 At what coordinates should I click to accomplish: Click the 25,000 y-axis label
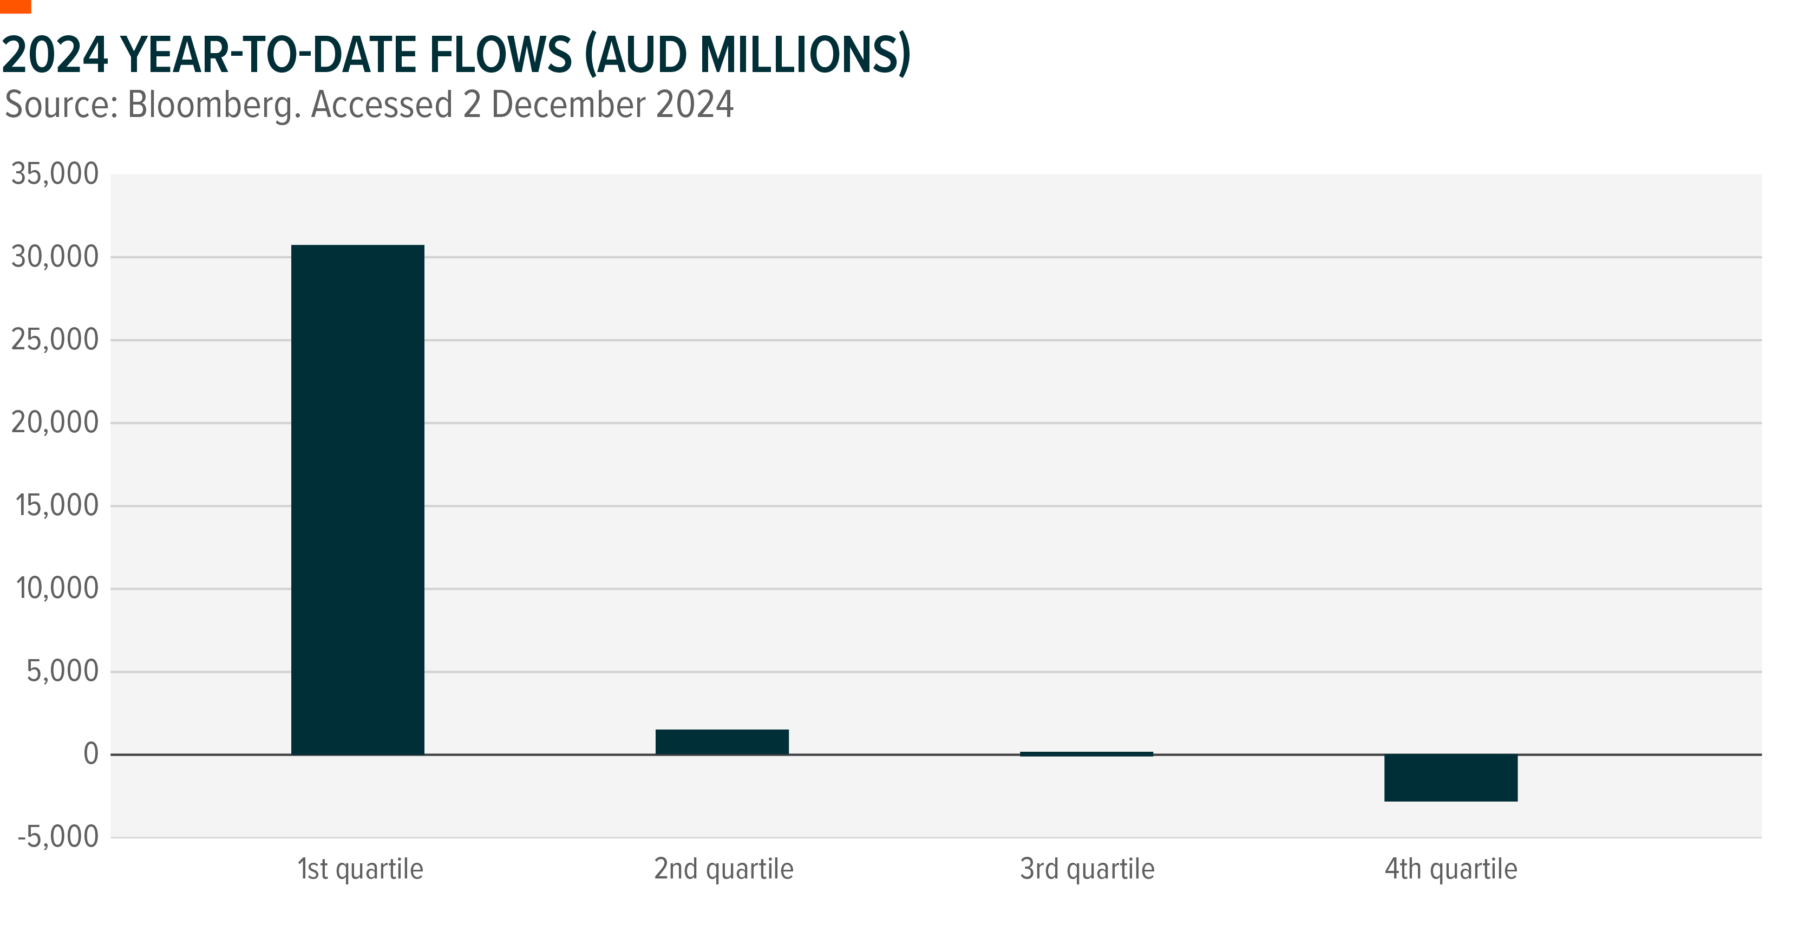point(55,340)
